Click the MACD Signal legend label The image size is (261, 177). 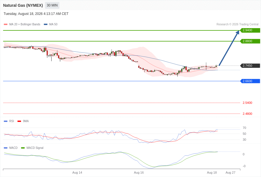35,148
